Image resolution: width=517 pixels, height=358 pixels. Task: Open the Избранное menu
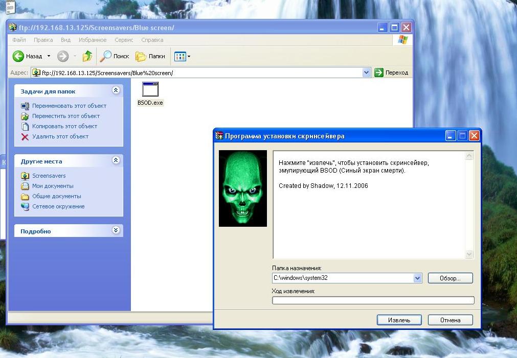click(92, 40)
